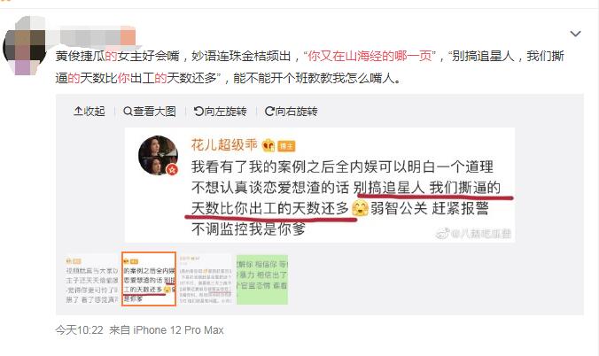Select the green fourth thumbnail

tap(262, 279)
